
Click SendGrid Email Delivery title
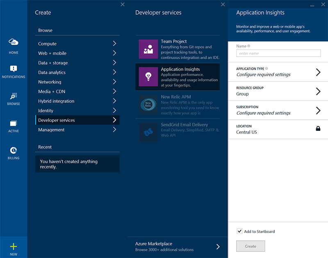[x=184, y=125]
